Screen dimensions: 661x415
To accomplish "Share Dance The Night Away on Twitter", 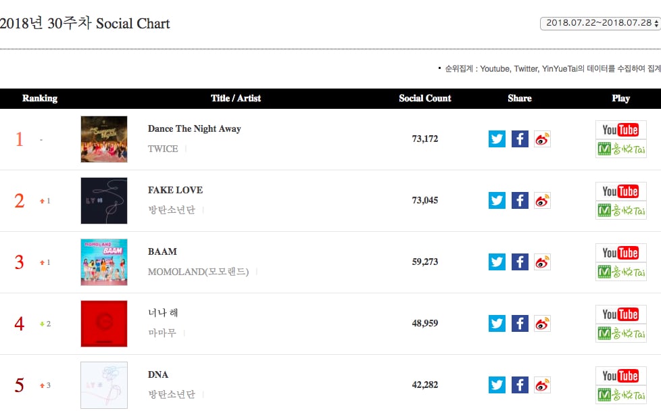I will click(497, 139).
